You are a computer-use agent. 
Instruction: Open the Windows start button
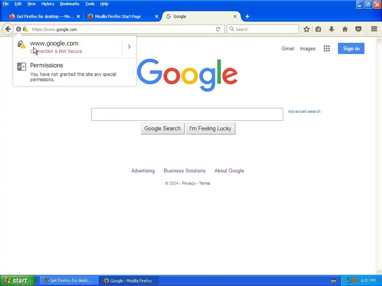(18, 280)
